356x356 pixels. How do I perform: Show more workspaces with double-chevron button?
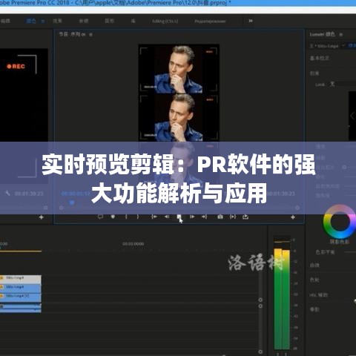251,21
